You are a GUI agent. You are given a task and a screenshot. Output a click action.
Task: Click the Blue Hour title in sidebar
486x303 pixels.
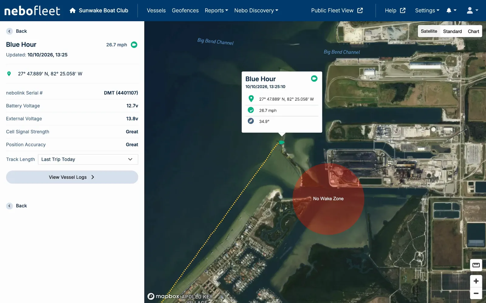pyautogui.click(x=21, y=45)
